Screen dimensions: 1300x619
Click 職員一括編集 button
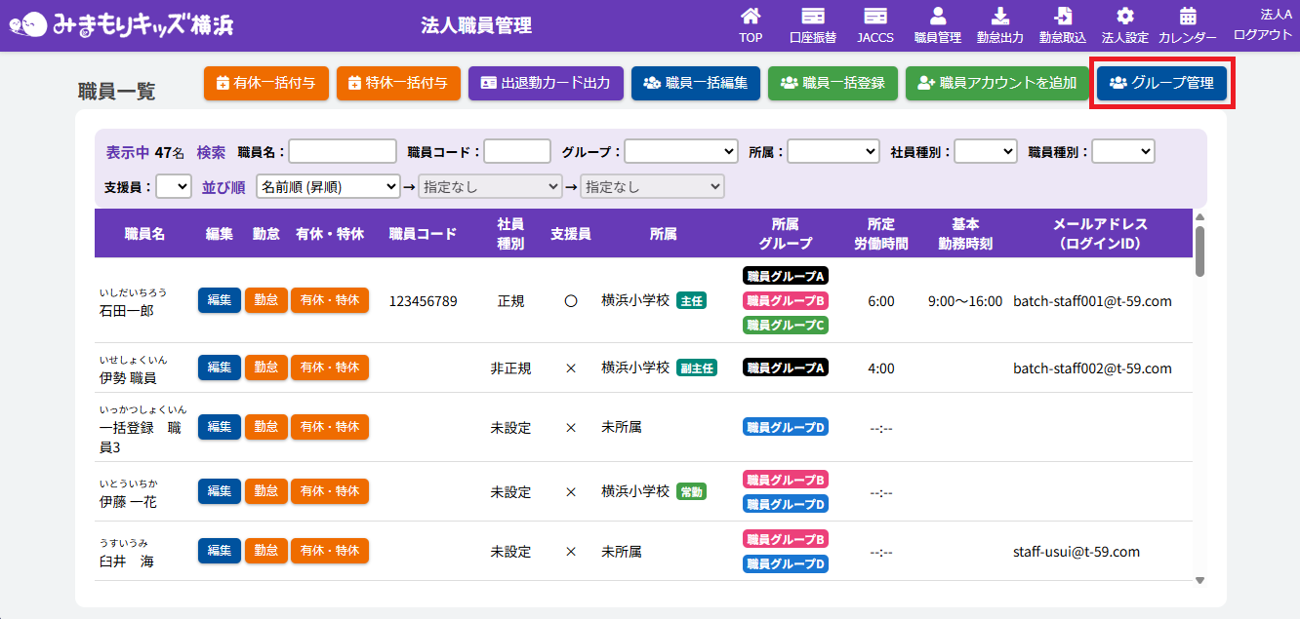tap(696, 83)
